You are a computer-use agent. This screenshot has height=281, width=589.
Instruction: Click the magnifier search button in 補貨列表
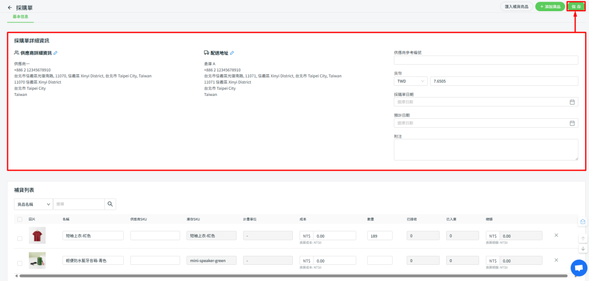coord(110,204)
